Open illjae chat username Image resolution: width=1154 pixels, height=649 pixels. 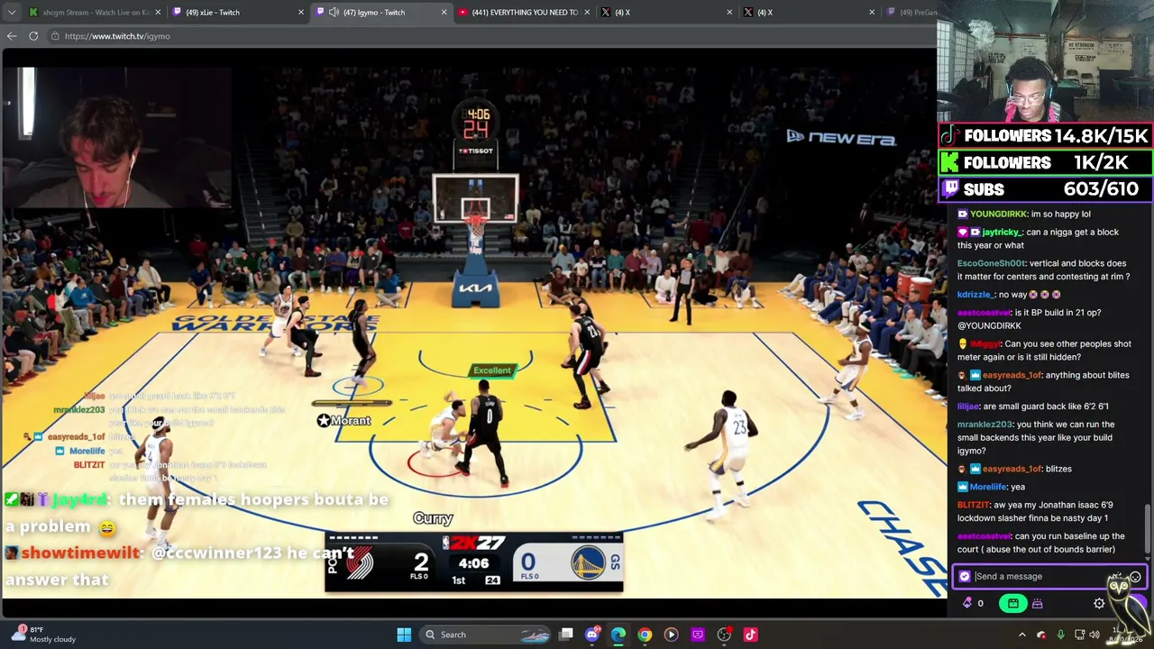[x=969, y=407]
